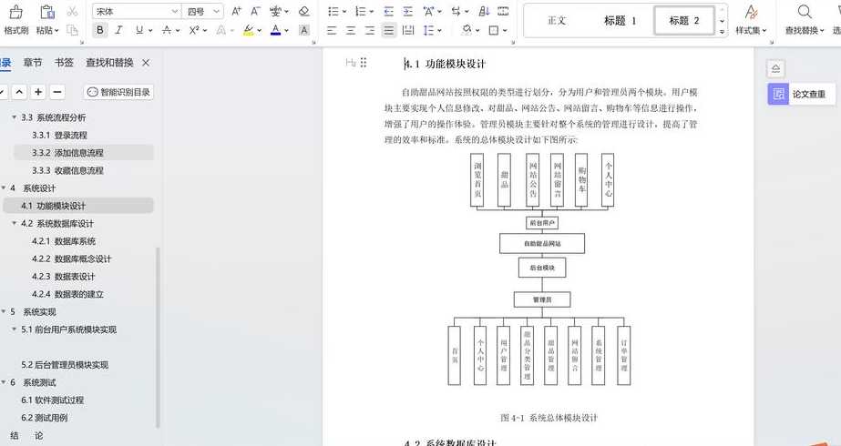Select the 标题 2 style
The height and width of the screenshot is (446, 841).
[x=684, y=21]
